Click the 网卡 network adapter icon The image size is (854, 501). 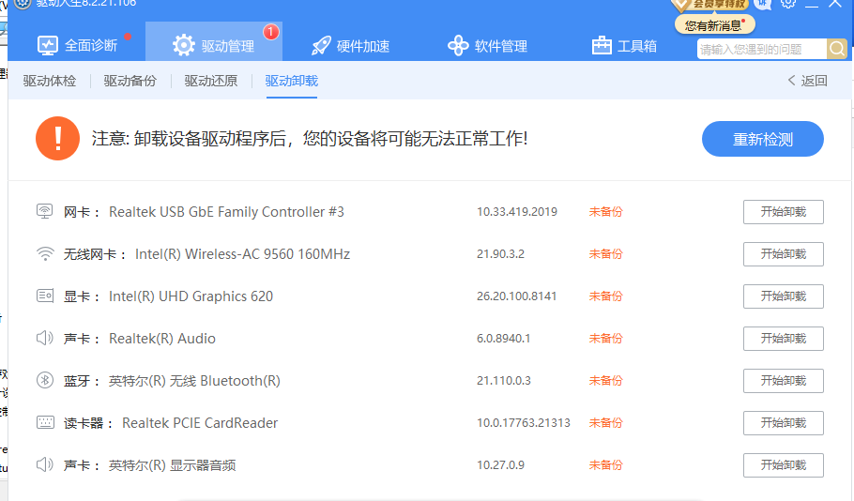[45, 211]
